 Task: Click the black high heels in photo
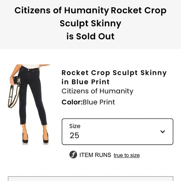click(36, 138)
